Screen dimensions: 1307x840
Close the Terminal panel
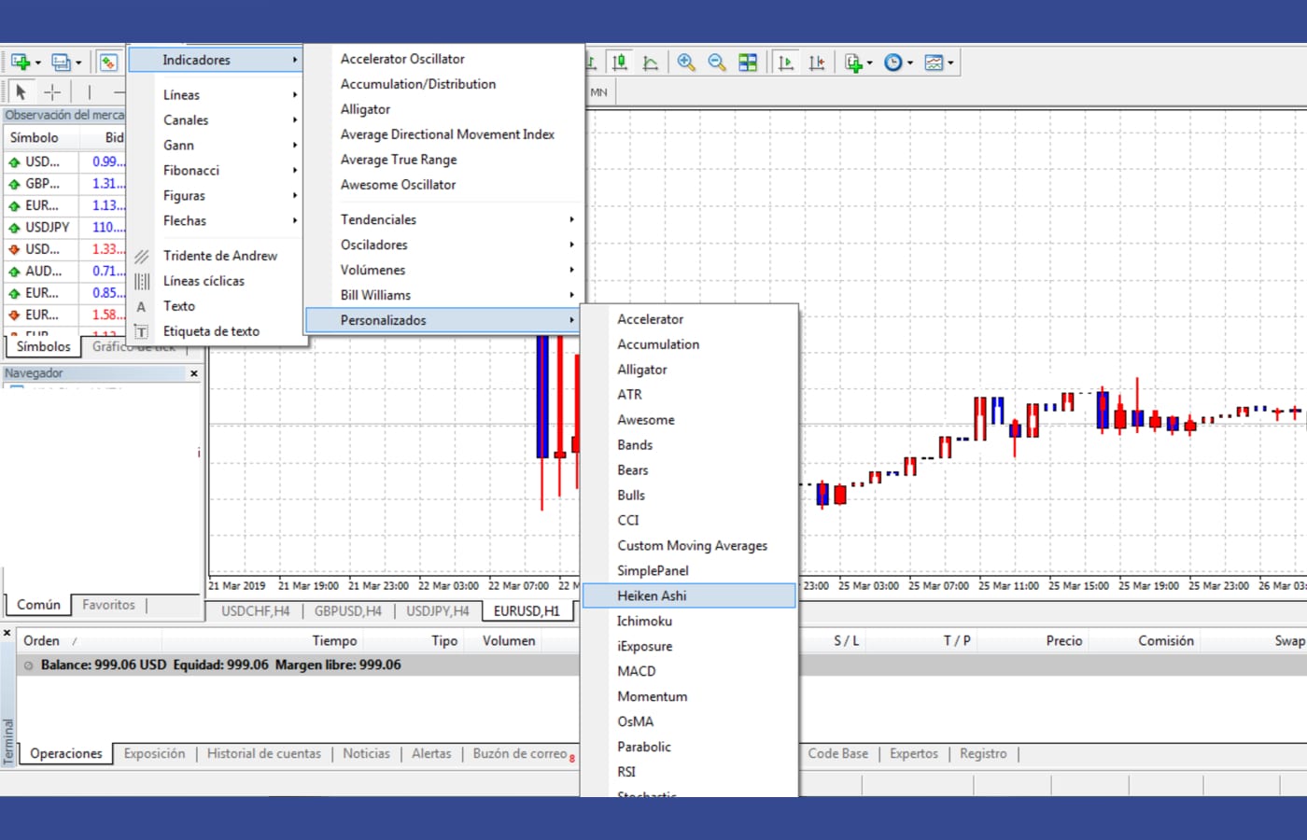point(7,633)
